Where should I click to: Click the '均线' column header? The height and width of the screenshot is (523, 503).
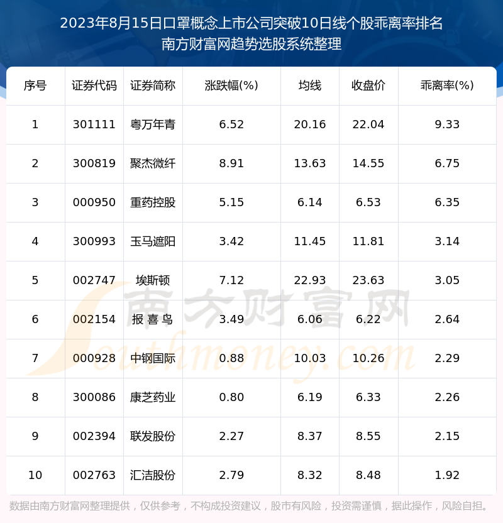(310, 85)
